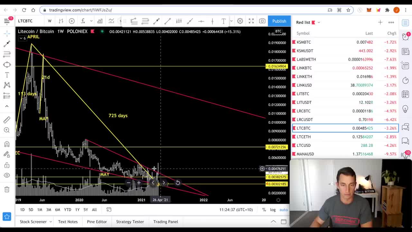
Task: Select the trend line tool in left sidebar
Action: click(x=7, y=44)
